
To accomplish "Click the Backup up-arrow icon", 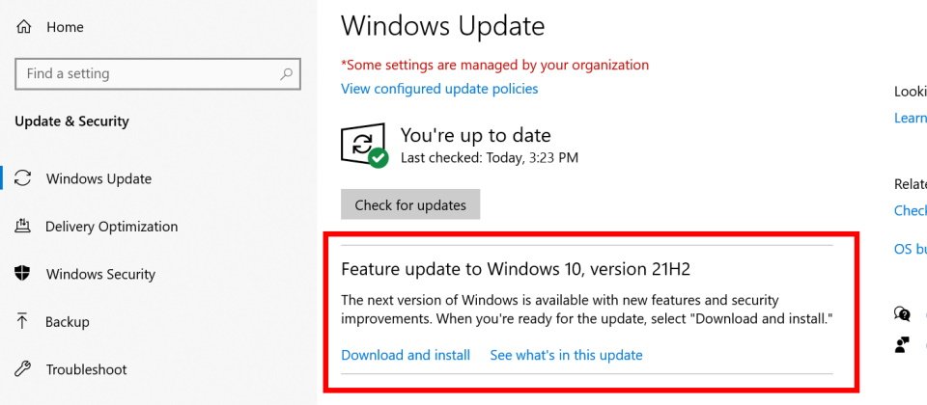I will pos(22,321).
